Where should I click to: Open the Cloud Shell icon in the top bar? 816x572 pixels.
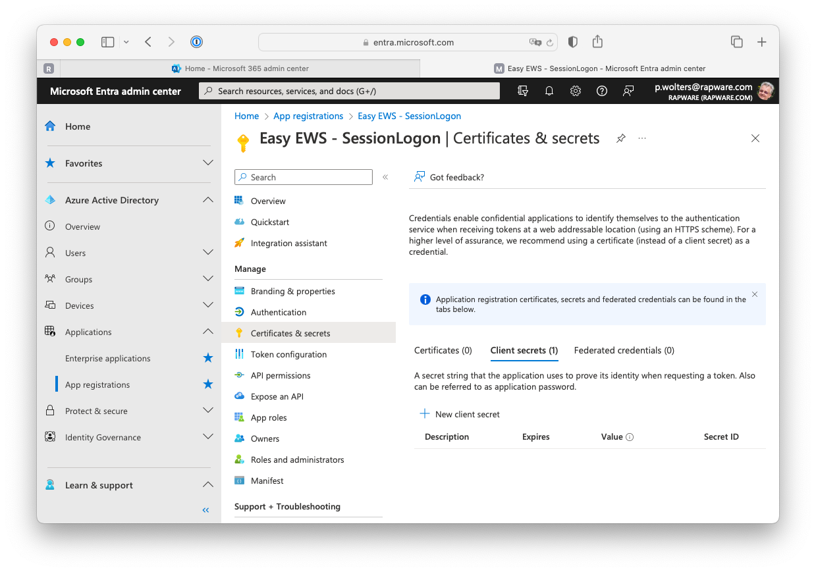click(523, 91)
